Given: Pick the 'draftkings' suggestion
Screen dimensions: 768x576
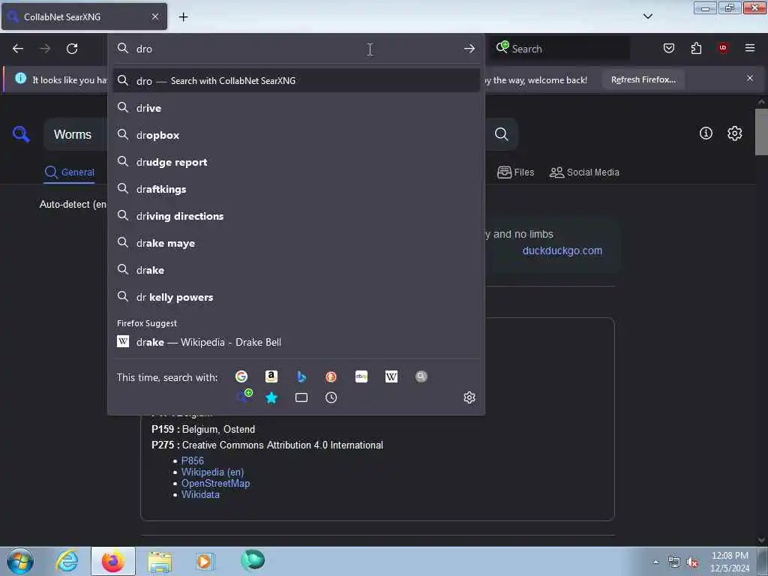Looking at the screenshot, I should coord(296,189).
